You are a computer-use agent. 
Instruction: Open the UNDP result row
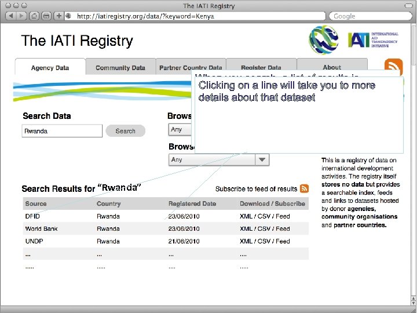click(x=166, y=241)
